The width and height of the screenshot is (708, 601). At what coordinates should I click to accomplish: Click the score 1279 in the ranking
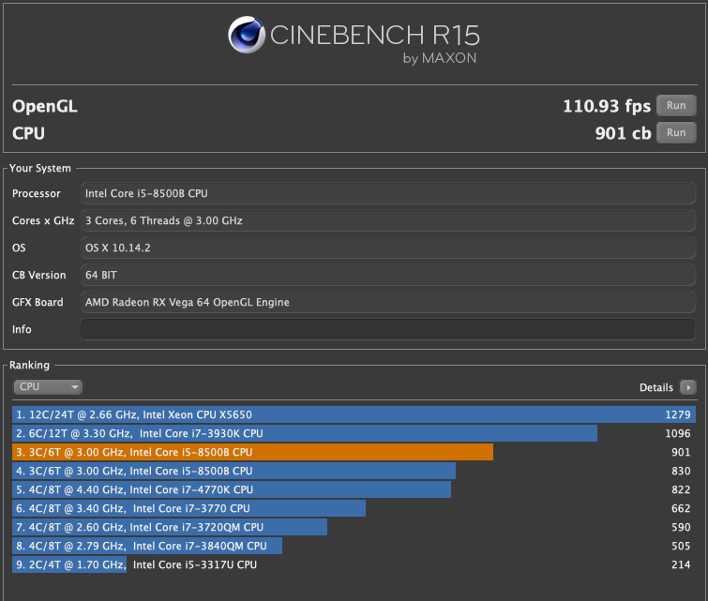click(x=678, y=414)
